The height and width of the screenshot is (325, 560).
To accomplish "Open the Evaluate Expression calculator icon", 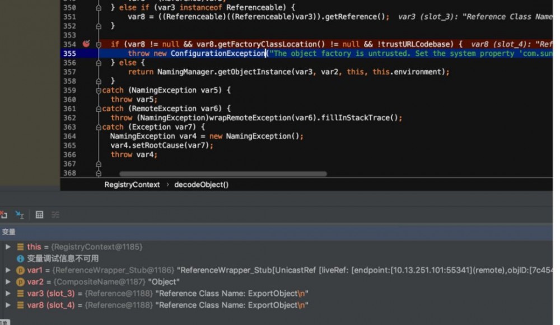I will pyautogui.click(x=39, y=214).
